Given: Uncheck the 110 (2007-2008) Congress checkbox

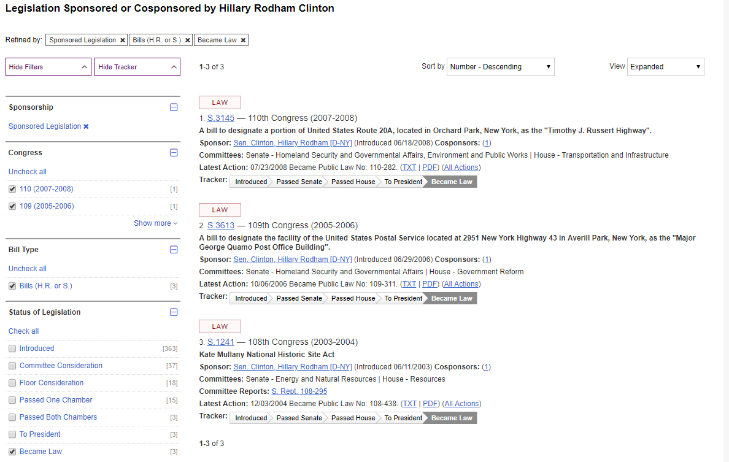Looking at the screenshot, I should 12,189.
